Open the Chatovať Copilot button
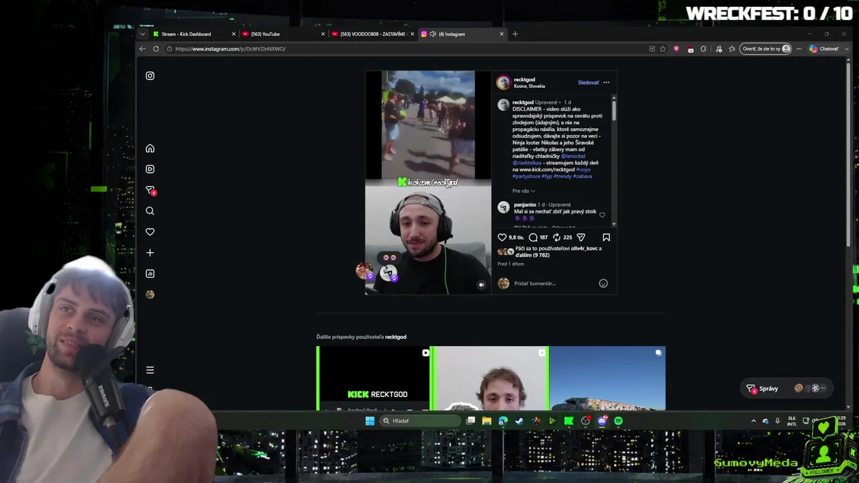 point(824,49)
